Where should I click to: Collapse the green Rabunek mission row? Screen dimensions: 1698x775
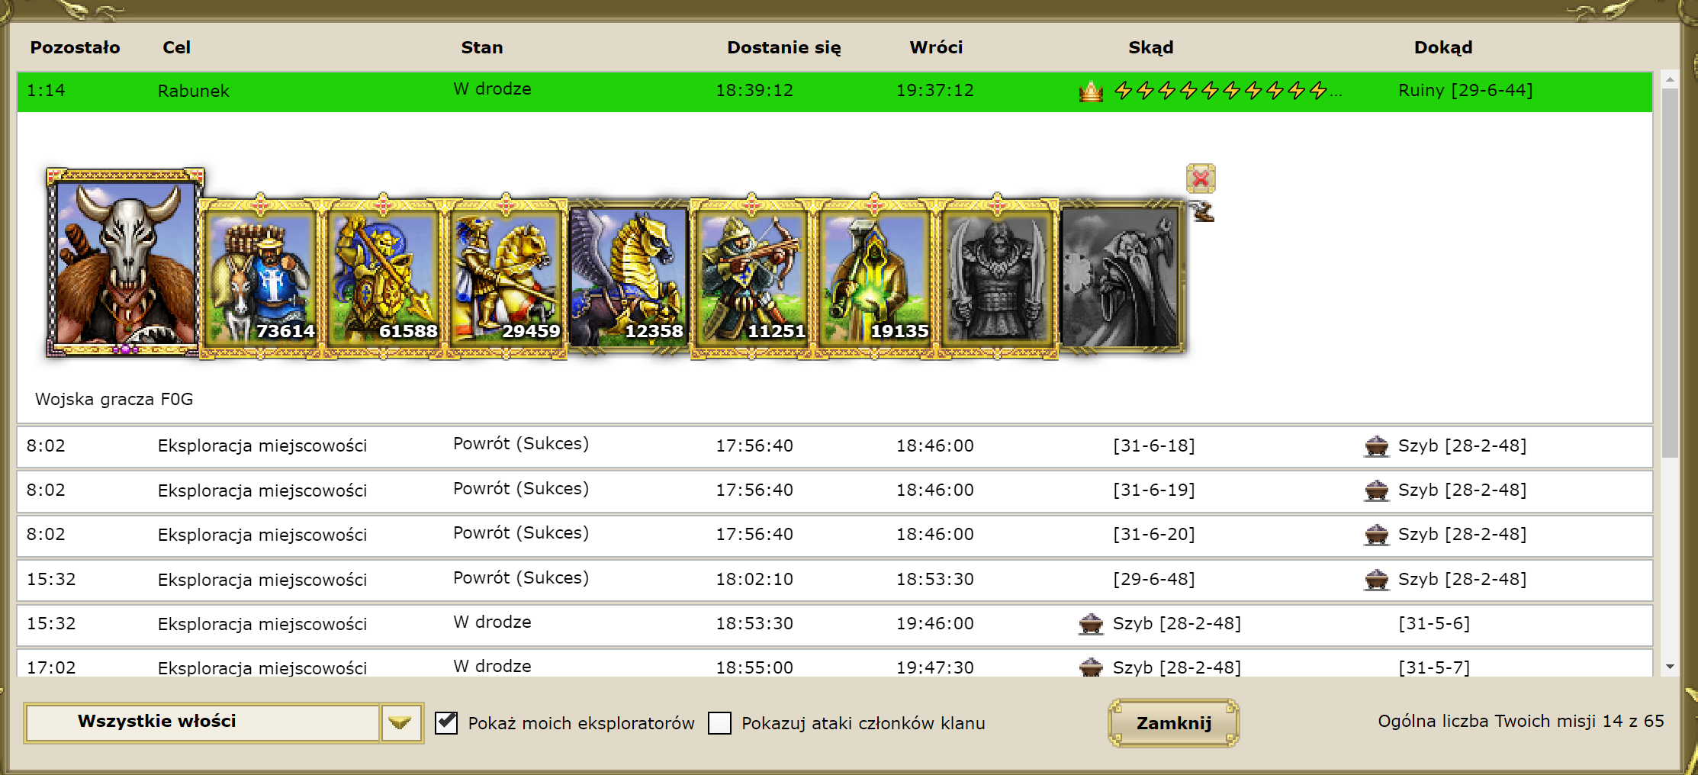coord(835,92)
